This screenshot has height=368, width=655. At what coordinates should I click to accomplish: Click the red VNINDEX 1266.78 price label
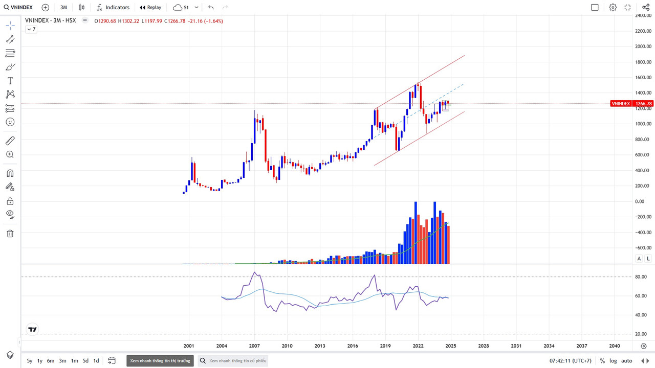(632, 104)
